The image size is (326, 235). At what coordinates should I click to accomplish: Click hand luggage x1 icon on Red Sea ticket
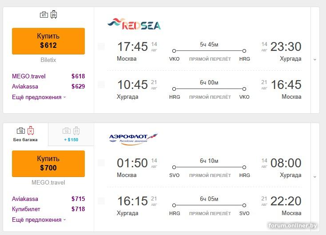[x=44, y=15]
